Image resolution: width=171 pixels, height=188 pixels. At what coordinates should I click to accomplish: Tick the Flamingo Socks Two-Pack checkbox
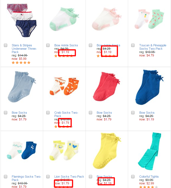coord(6,177)
